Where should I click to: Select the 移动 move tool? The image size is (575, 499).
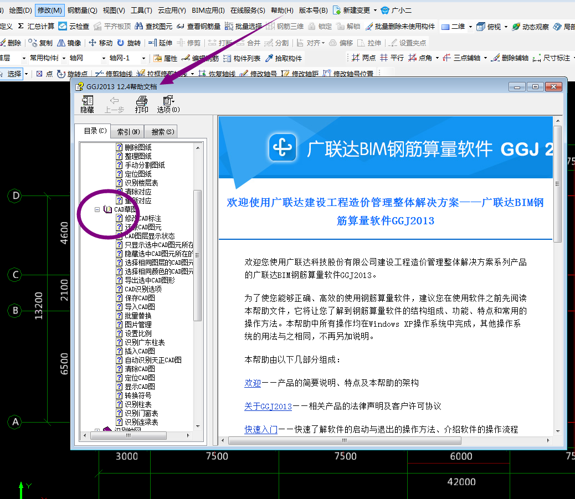coord(100,43)
